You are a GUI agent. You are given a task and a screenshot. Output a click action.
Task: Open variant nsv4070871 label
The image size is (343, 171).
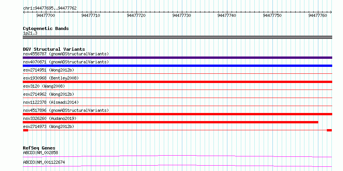[66, 62]
